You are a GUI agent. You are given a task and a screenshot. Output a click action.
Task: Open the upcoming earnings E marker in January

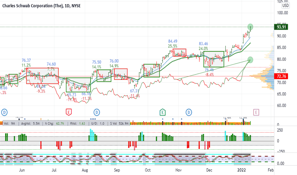tap(256, 112)
